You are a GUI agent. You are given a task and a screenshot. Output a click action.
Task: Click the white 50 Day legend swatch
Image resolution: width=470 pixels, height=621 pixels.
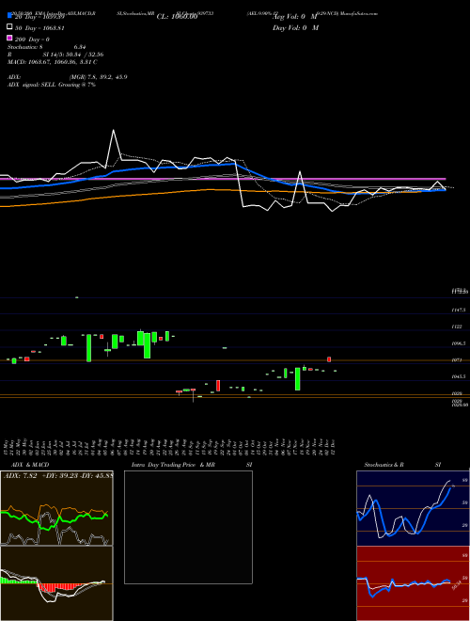[9, 27]
